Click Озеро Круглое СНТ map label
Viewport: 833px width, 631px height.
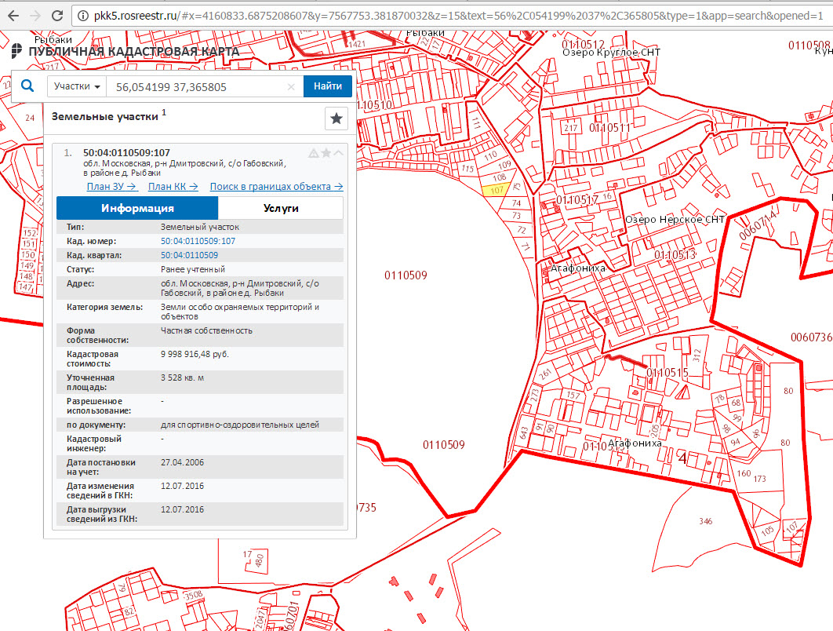click(612, 53)
